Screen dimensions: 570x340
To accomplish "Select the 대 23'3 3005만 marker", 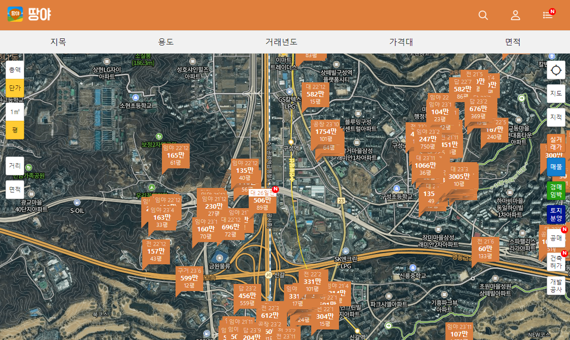I will [x=459, y=176].
